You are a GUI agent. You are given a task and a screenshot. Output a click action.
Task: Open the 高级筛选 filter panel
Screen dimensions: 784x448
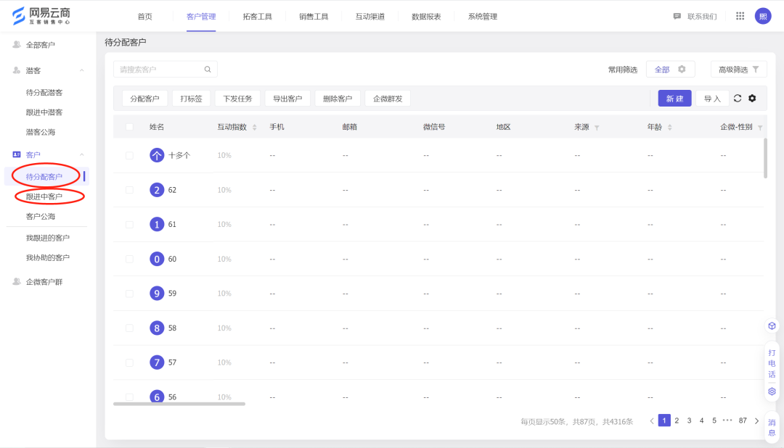738,69
